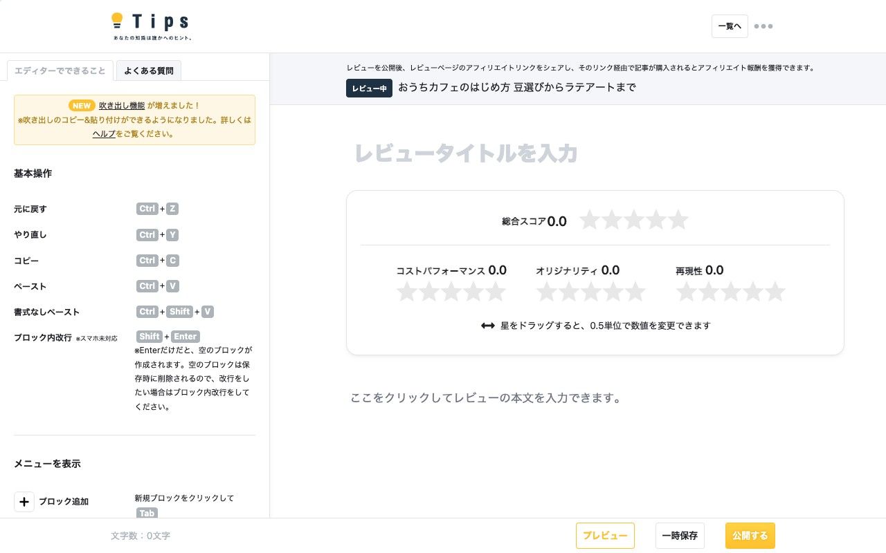Image resolution: width=886 pixels, height=553 pixels.
Task: Click the メニューを表示 heading
Action: click(x=47, y=464)
